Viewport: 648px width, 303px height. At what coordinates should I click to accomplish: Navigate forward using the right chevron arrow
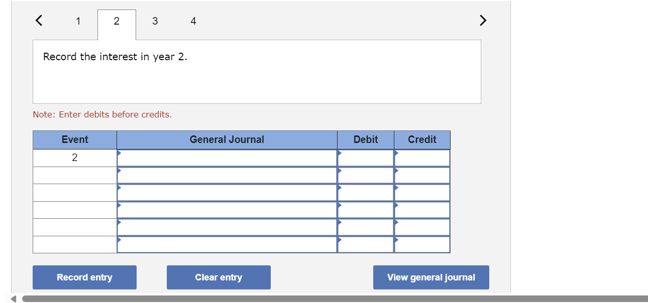pyautogui.click(x=483, y=20)
